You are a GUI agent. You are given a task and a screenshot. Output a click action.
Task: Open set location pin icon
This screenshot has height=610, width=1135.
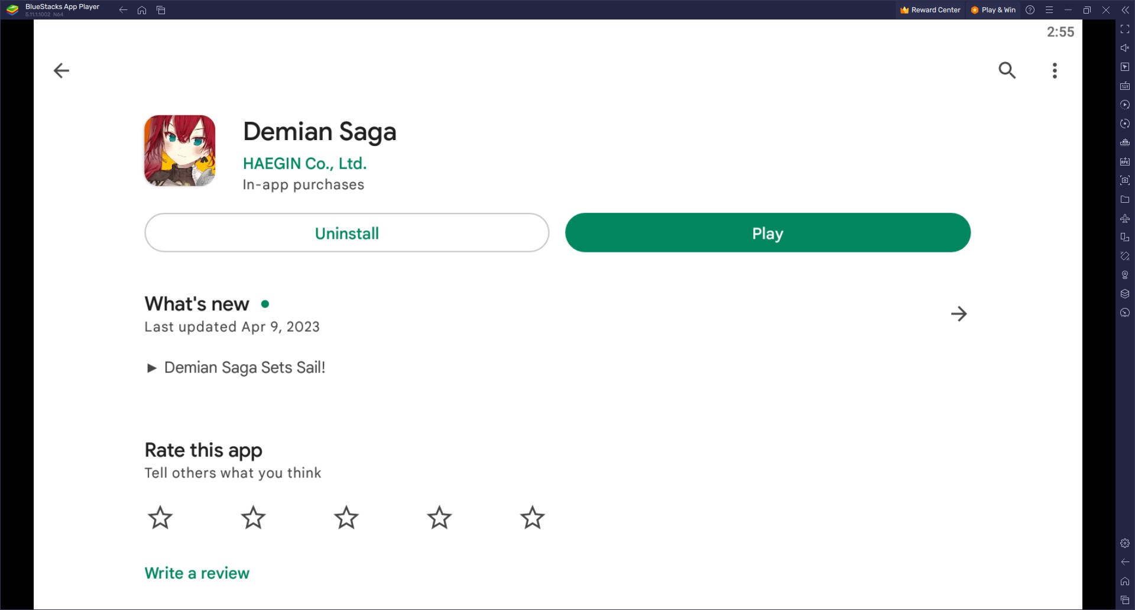[x=1125, y=275]
